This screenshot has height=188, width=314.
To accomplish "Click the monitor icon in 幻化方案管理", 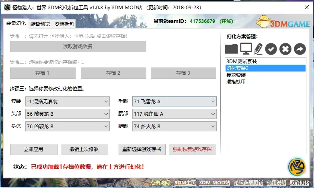I will [246, 49].
